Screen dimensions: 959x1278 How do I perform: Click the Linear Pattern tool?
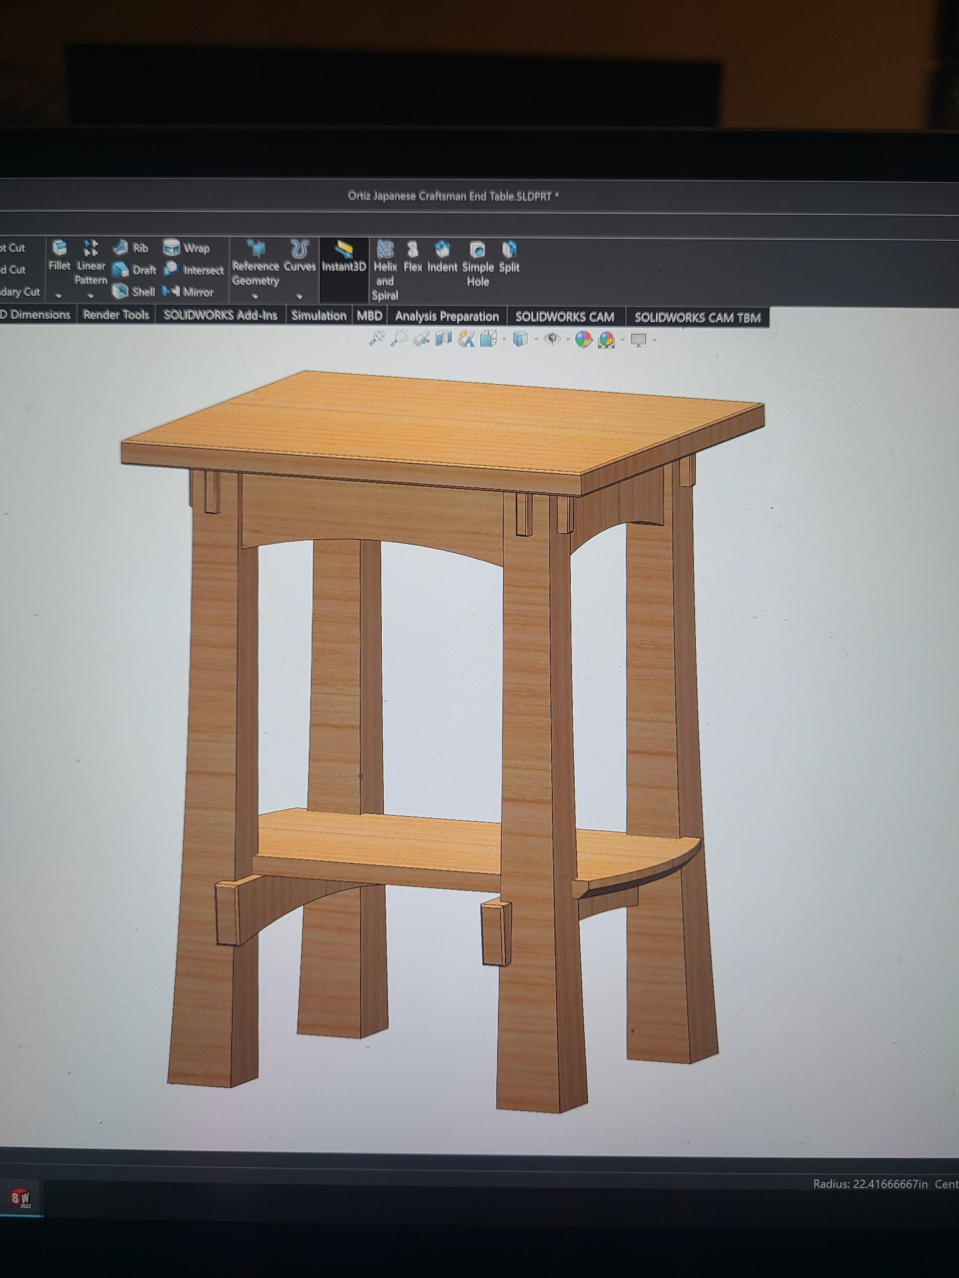click(91, 262)
